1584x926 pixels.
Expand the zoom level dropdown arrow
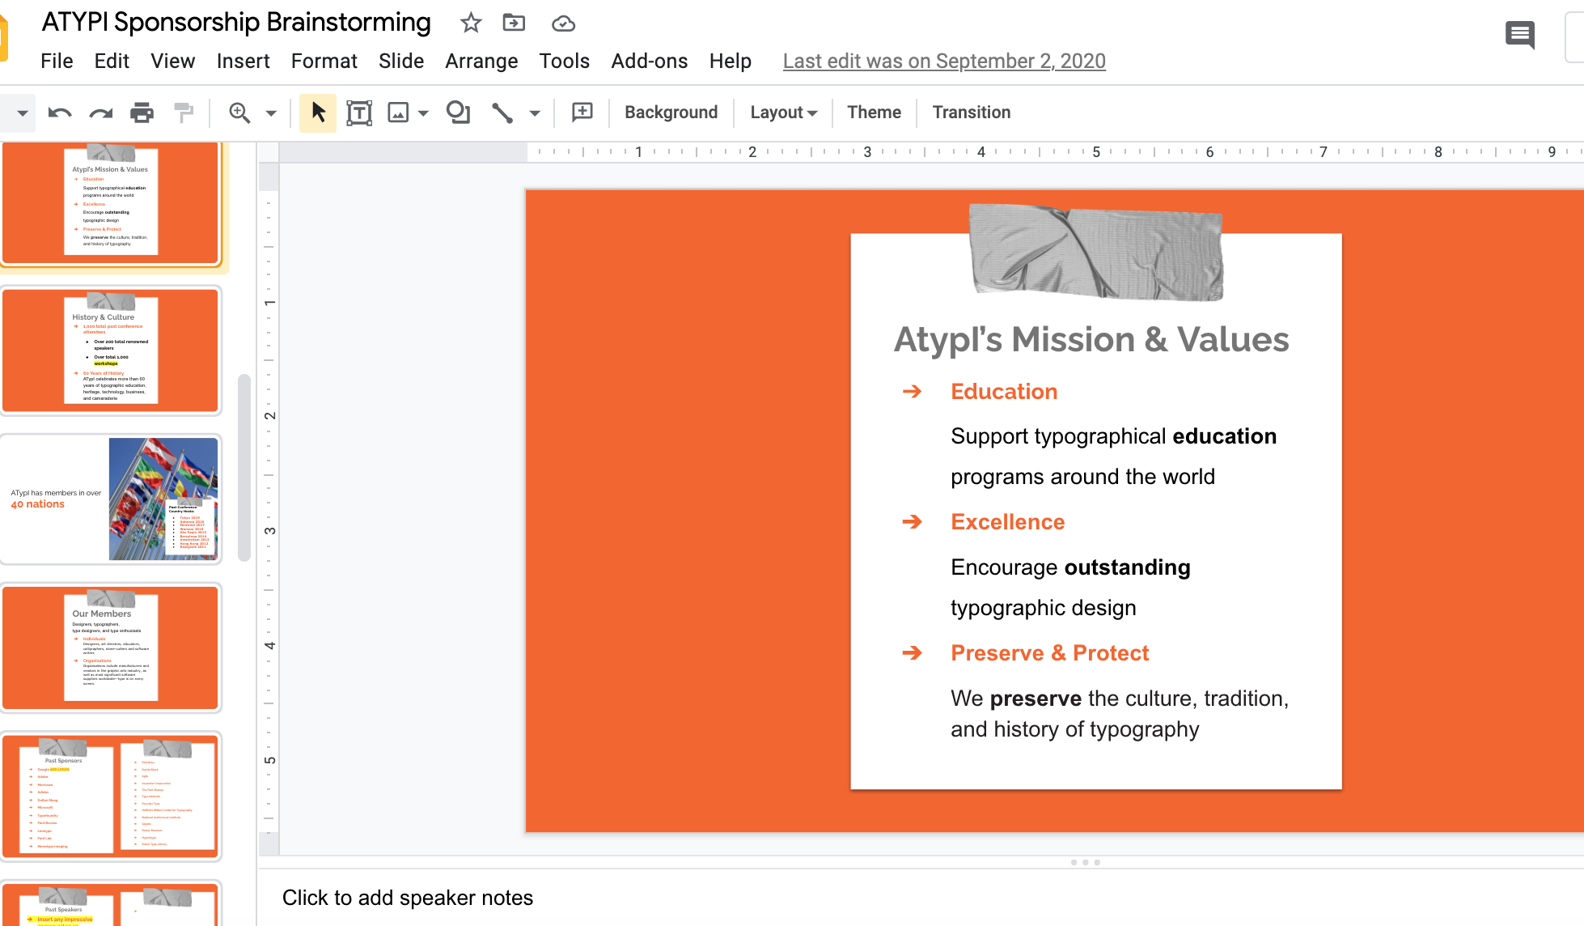(271, 113)
